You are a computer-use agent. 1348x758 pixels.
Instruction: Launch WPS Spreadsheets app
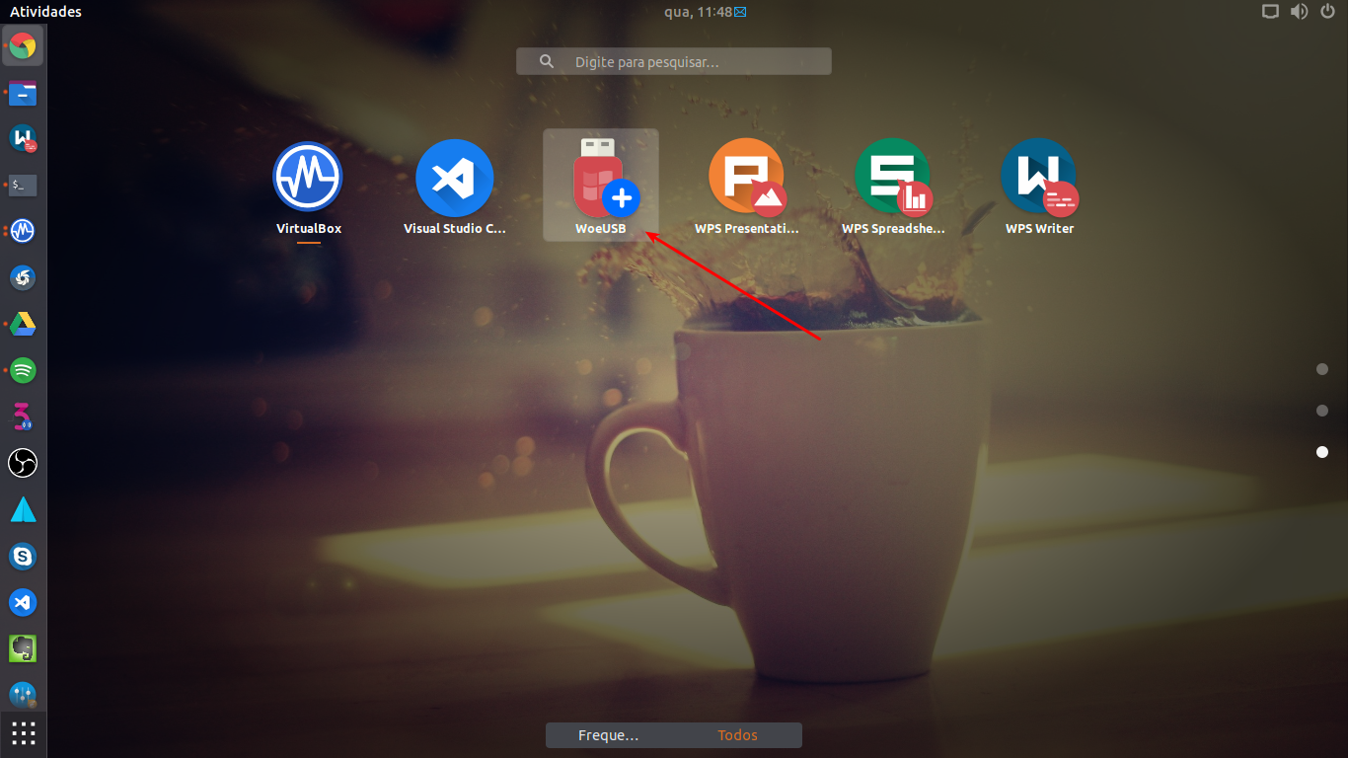[893, 186]
